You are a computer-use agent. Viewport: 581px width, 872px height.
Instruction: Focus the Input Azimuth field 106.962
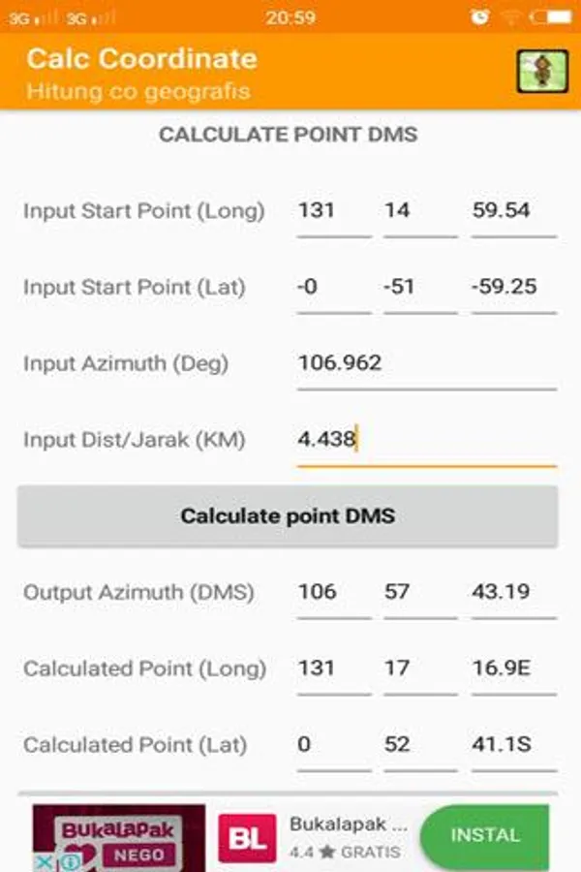click(x=426, y=363)
